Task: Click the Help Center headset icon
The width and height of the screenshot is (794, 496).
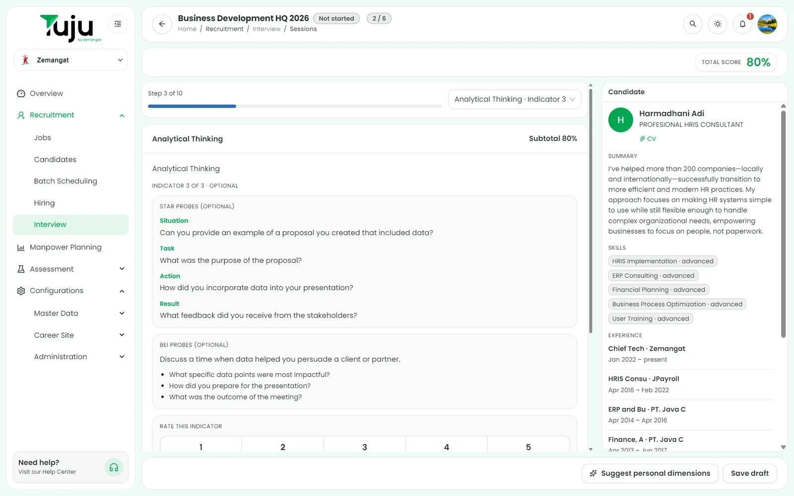Action: point(114,467)
